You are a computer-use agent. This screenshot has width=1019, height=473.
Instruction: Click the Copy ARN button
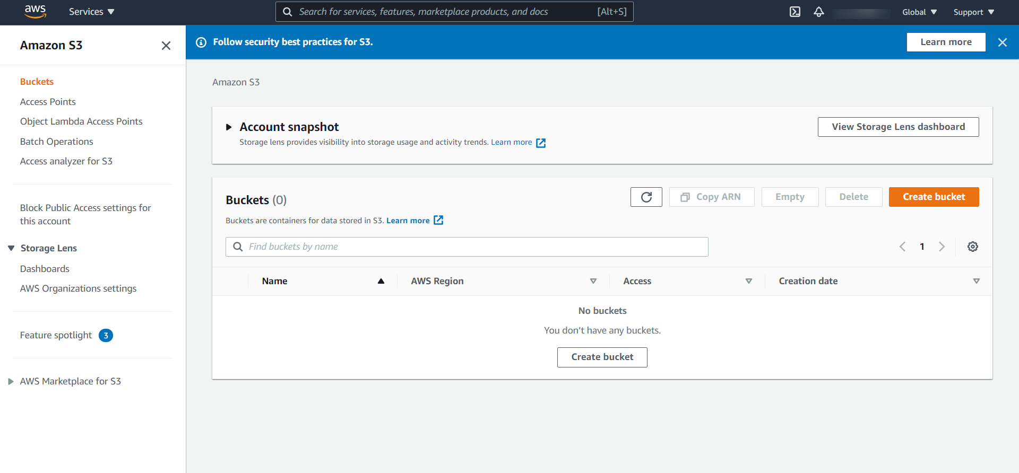[711, 197]
